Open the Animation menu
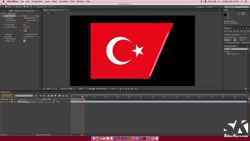The image size is (250, 141). point(64,2)
